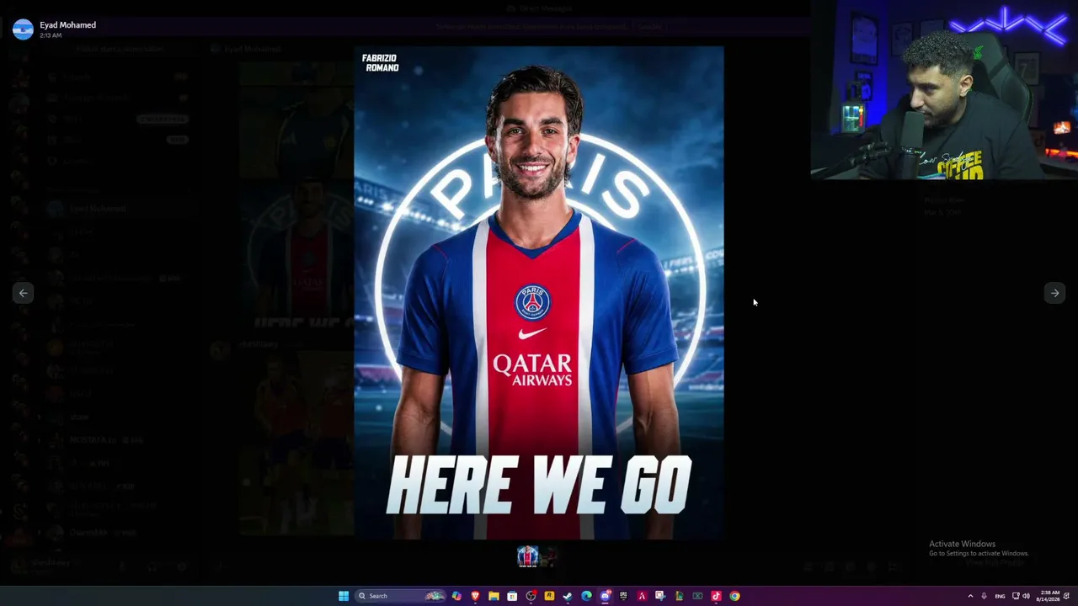Click the taskbar Search box
This screenshot has height=606, width=1078.
click(x=400, y=596)
